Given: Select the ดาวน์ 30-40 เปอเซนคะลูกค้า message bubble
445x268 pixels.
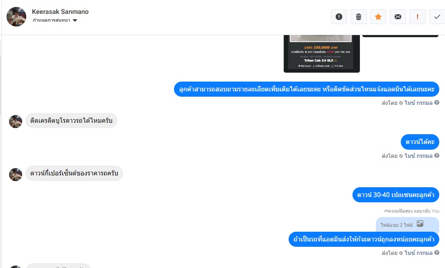Looking at the screenshot, I should click(395, 195).
